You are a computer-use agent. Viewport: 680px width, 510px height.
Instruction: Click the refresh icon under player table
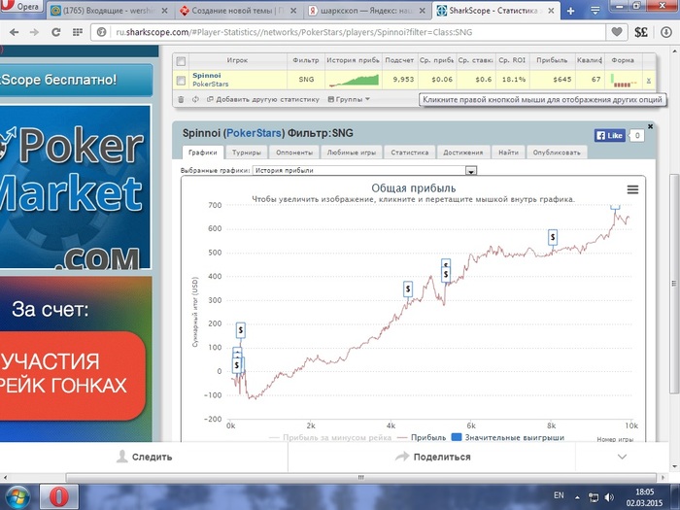click(x=195, y=99)
